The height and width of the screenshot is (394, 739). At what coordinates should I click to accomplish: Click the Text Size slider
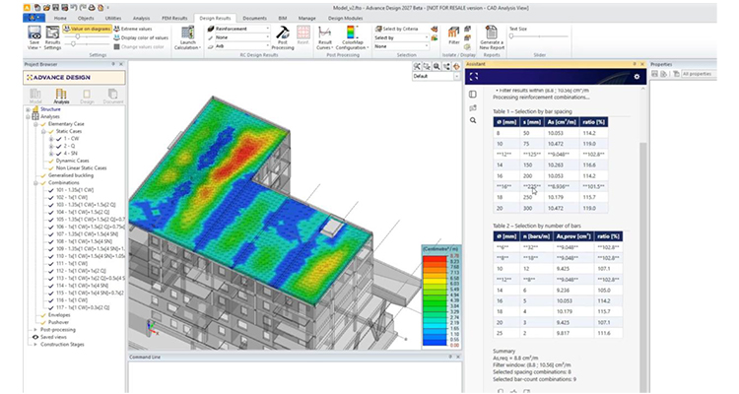[x=538, y=36]
